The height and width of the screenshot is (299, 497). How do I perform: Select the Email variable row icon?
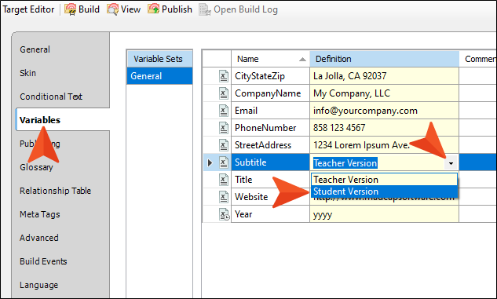point(224,111)
